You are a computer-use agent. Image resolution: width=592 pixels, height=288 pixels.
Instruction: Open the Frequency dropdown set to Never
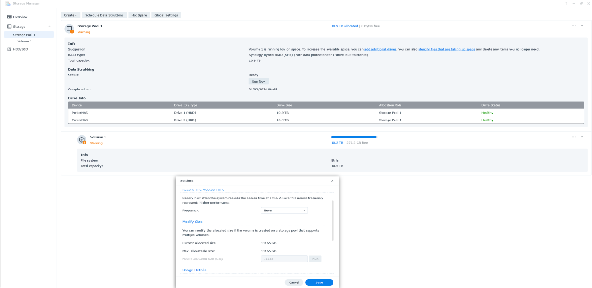click(x=284, y=210)
